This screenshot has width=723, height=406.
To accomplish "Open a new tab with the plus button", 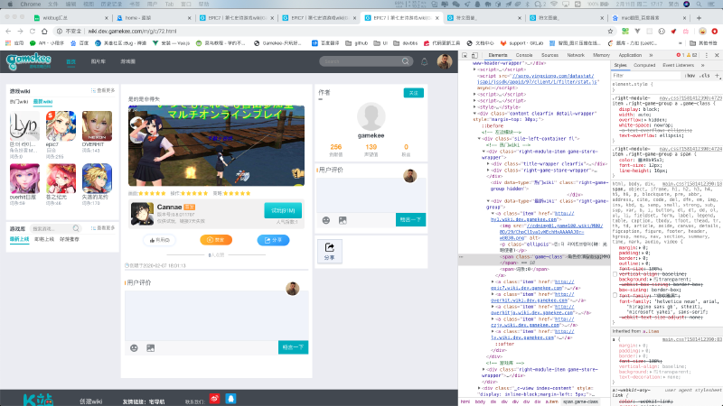I will coord(699,18).
